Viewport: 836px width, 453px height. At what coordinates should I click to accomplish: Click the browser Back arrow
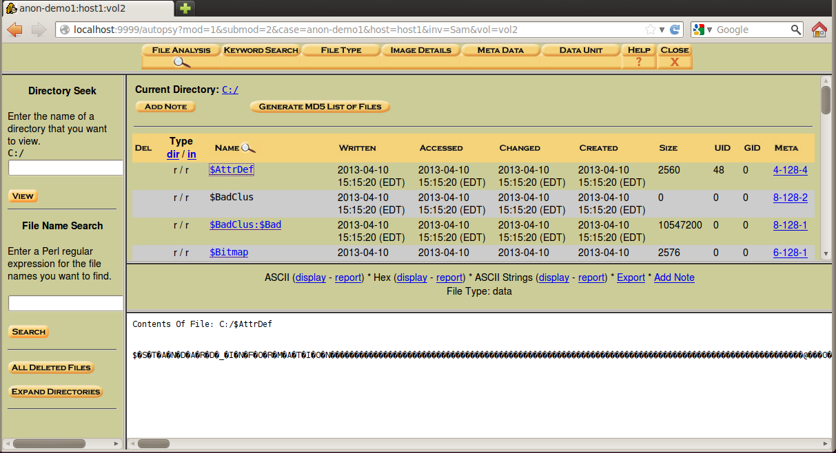(14, 30)
